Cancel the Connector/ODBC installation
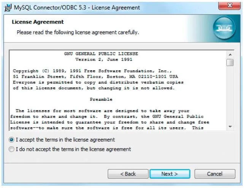Viewport: 244px width, 188px height. [215, 174]
